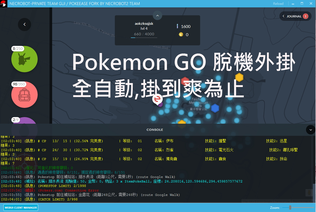Open the Pokemon list green circle
The image size is (316, 212).
pos(24,59)
